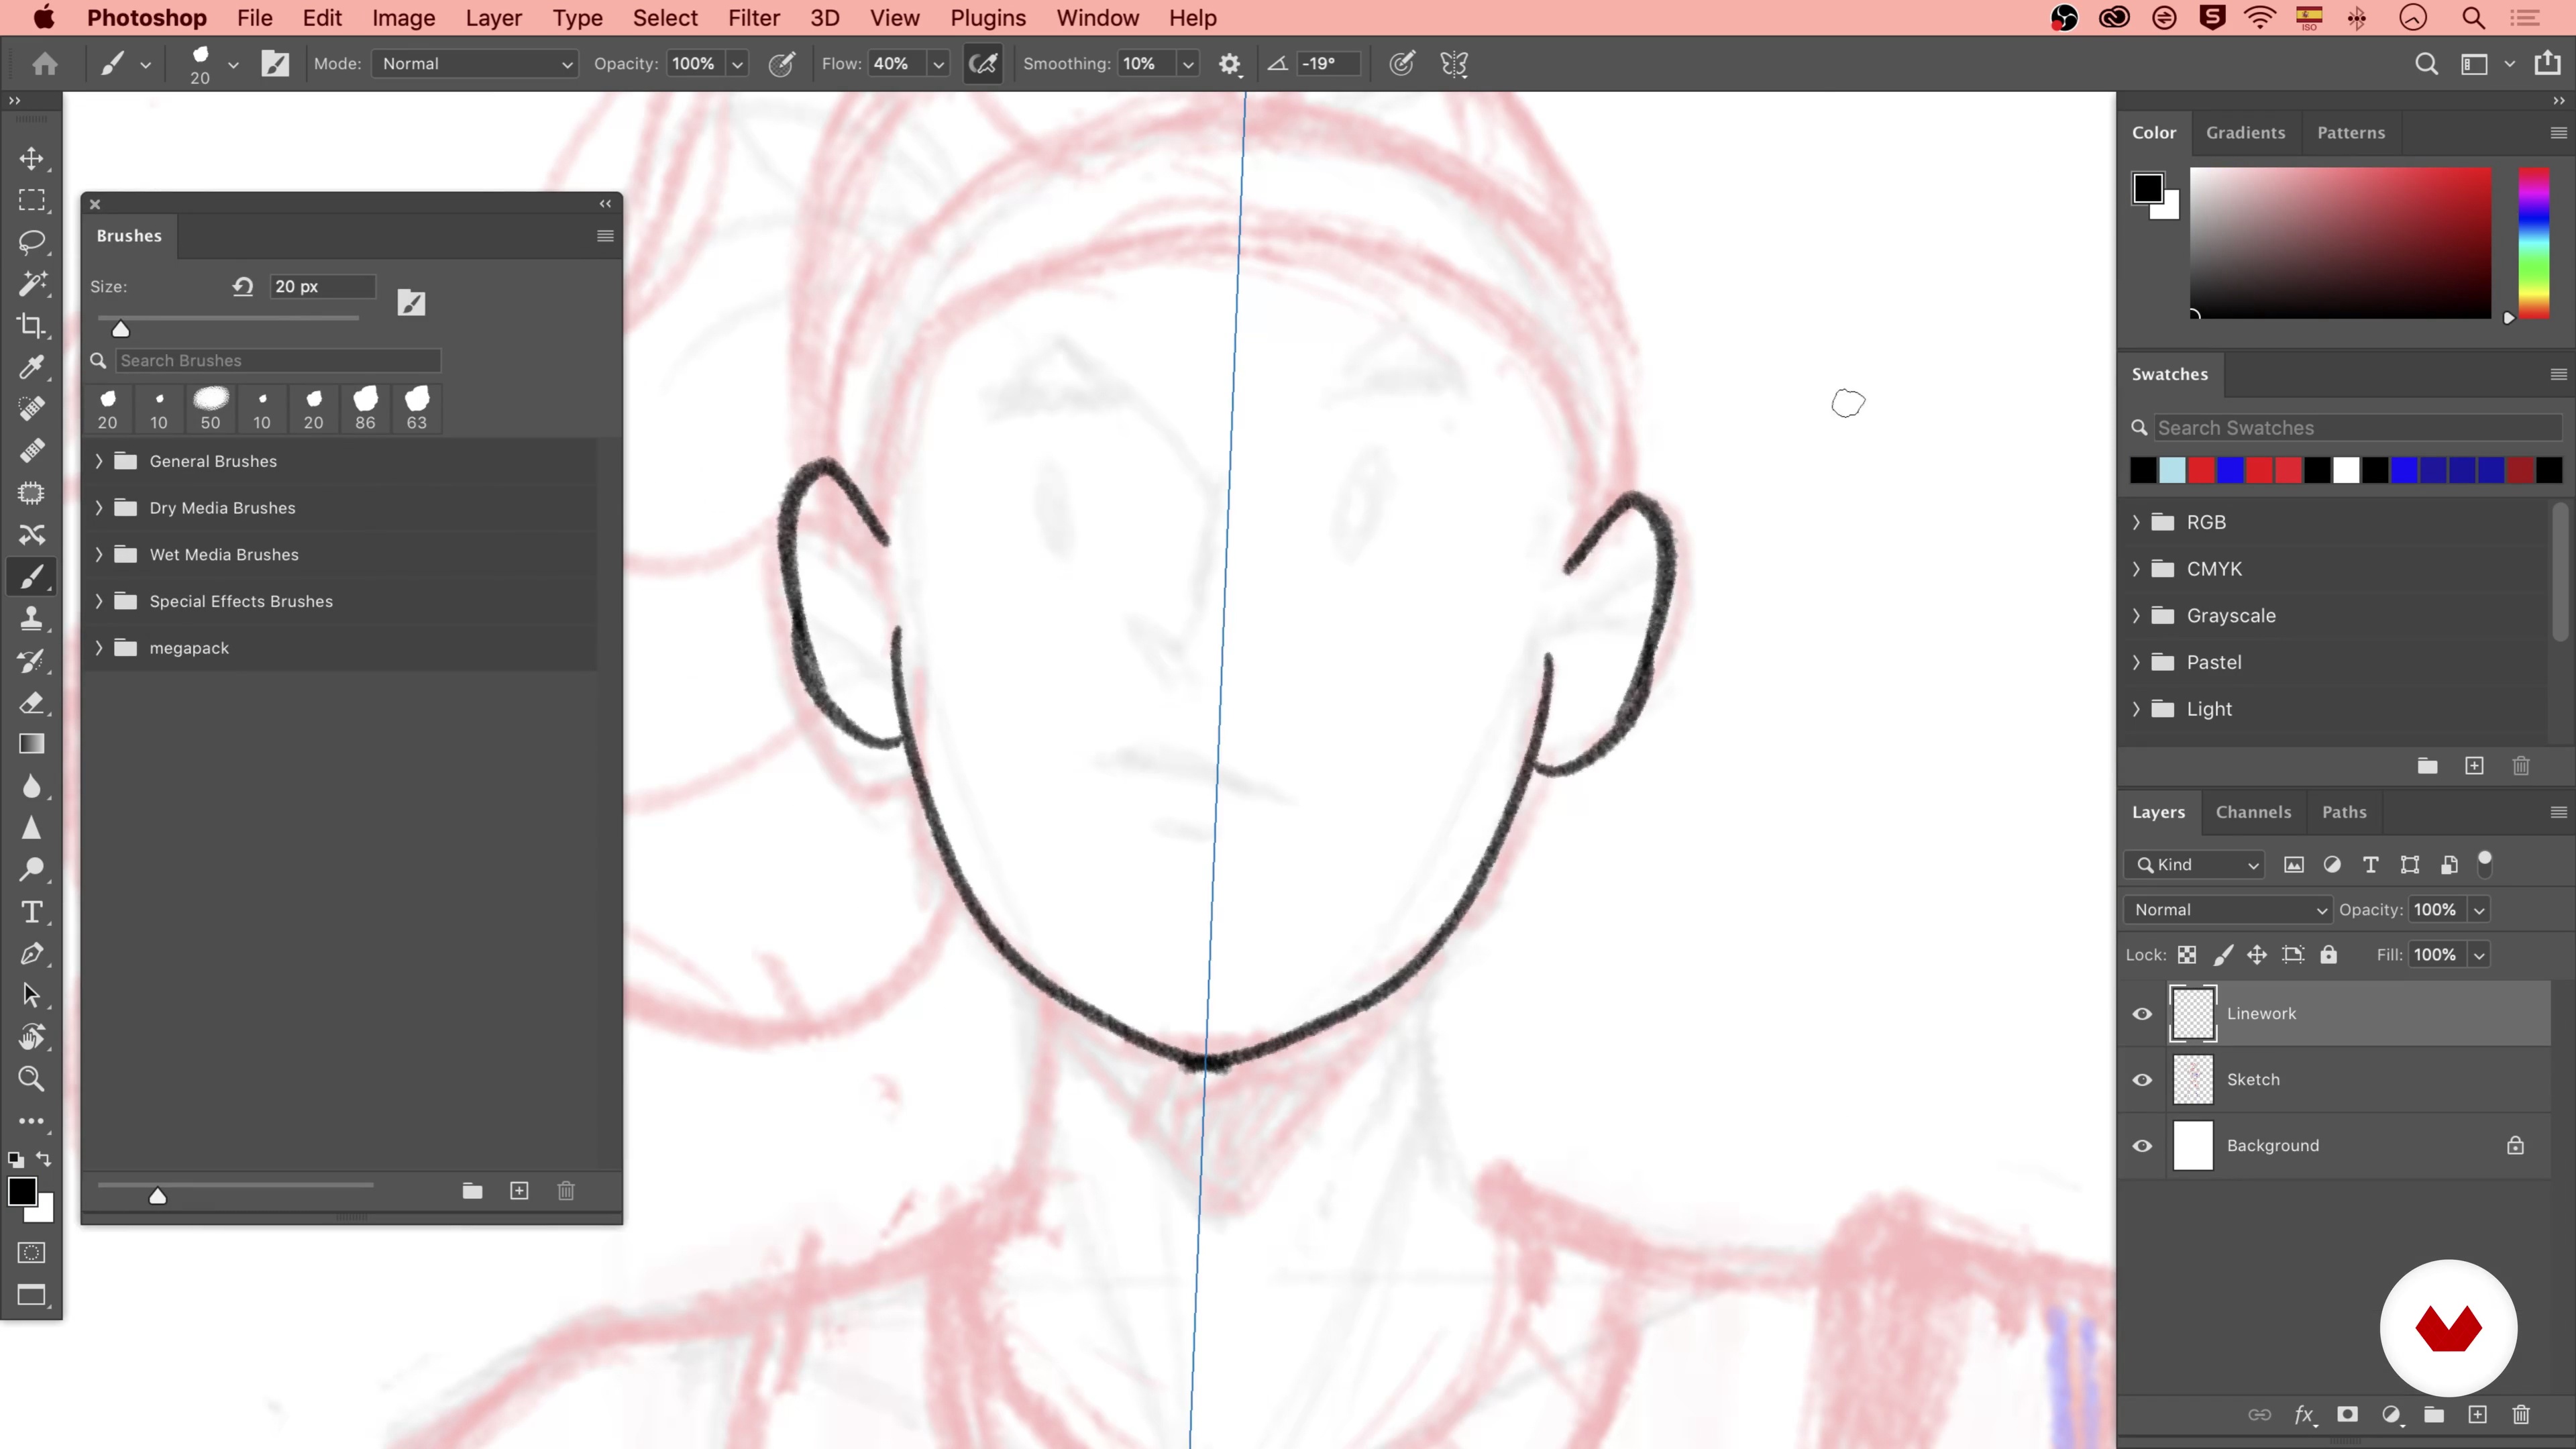The width and height of the screenshot is (2576, 1449).
Task: Select the Dodge tool
Action: point(32,870)
